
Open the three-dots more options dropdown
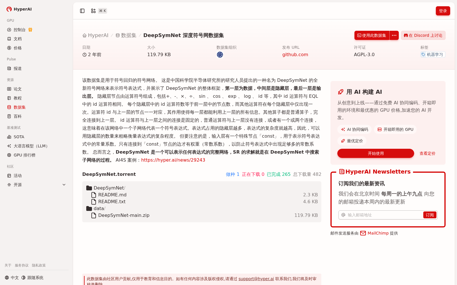point(394,35)
